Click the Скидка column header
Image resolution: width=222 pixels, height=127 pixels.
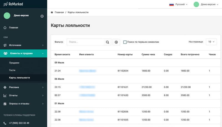point(168,54)
